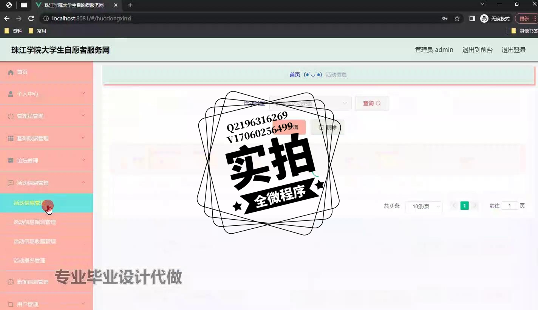Click the browser back arrow

6,19
